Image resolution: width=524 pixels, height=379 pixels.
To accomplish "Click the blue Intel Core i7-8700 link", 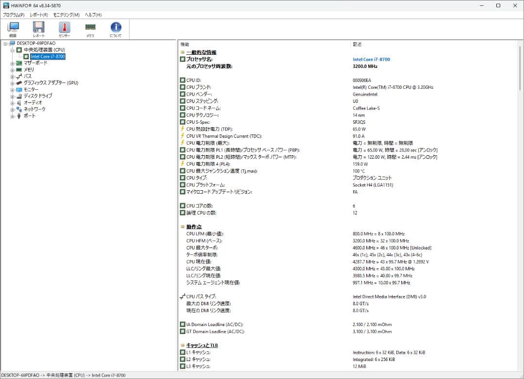I will 371,59.
